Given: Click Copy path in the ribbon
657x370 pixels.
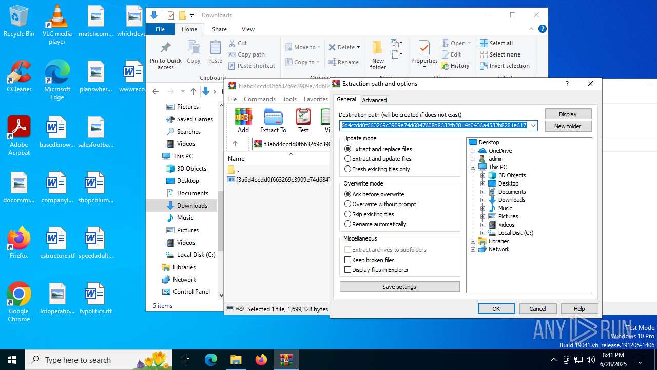Looking at the screenshot, I should [246, 54].
